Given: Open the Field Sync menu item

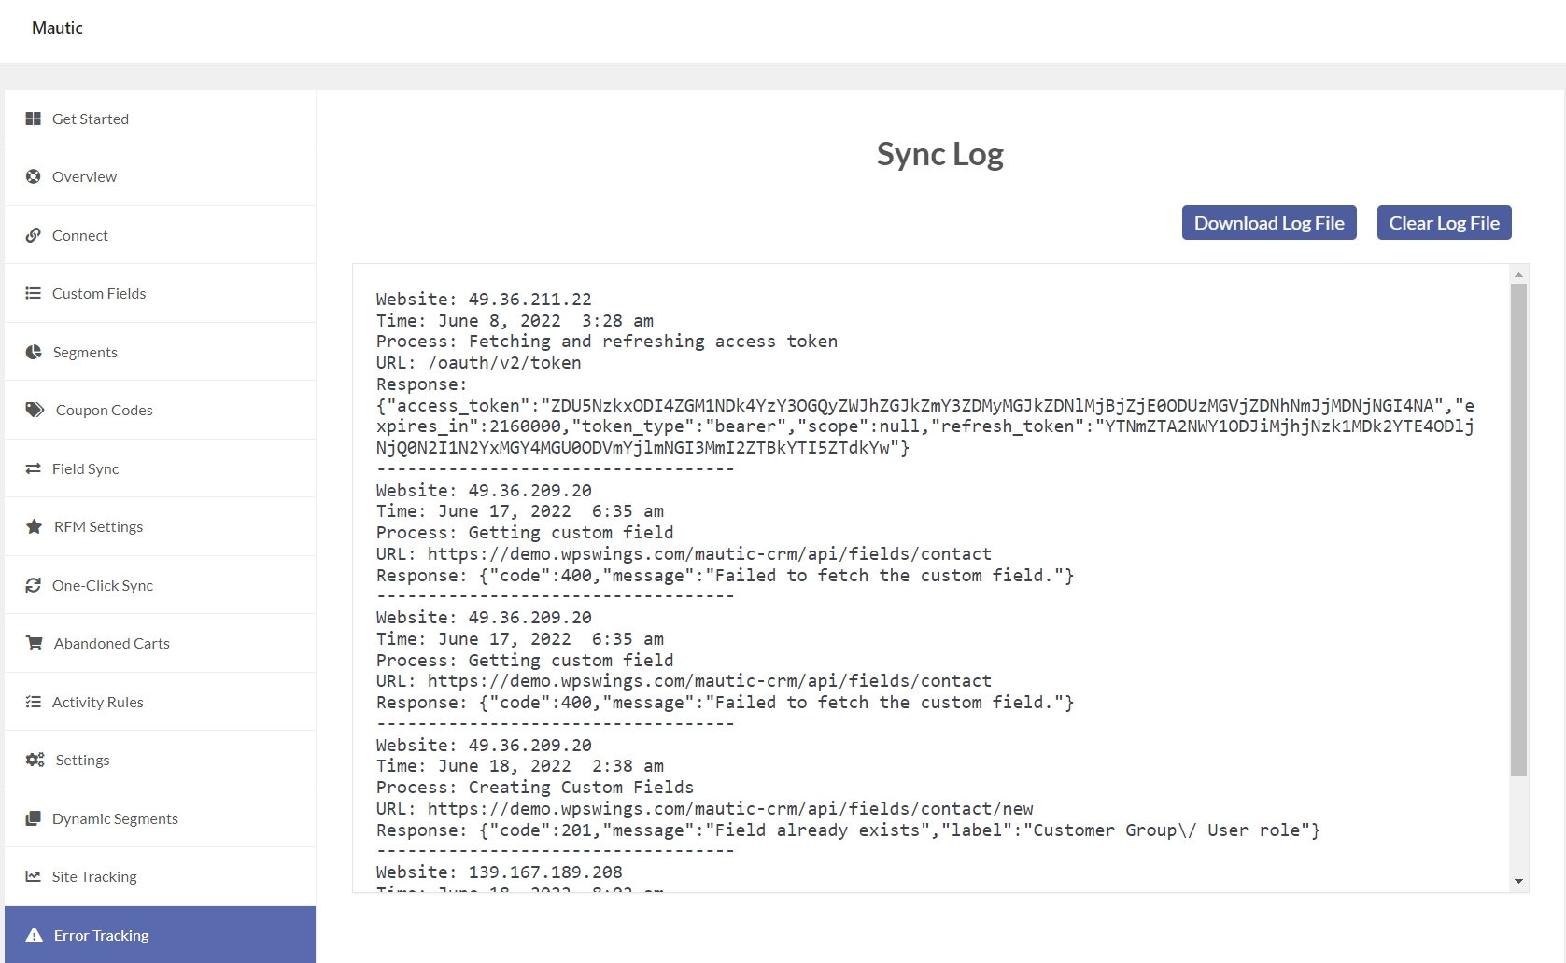Looking at the screenshot, I should coord(160,468).
